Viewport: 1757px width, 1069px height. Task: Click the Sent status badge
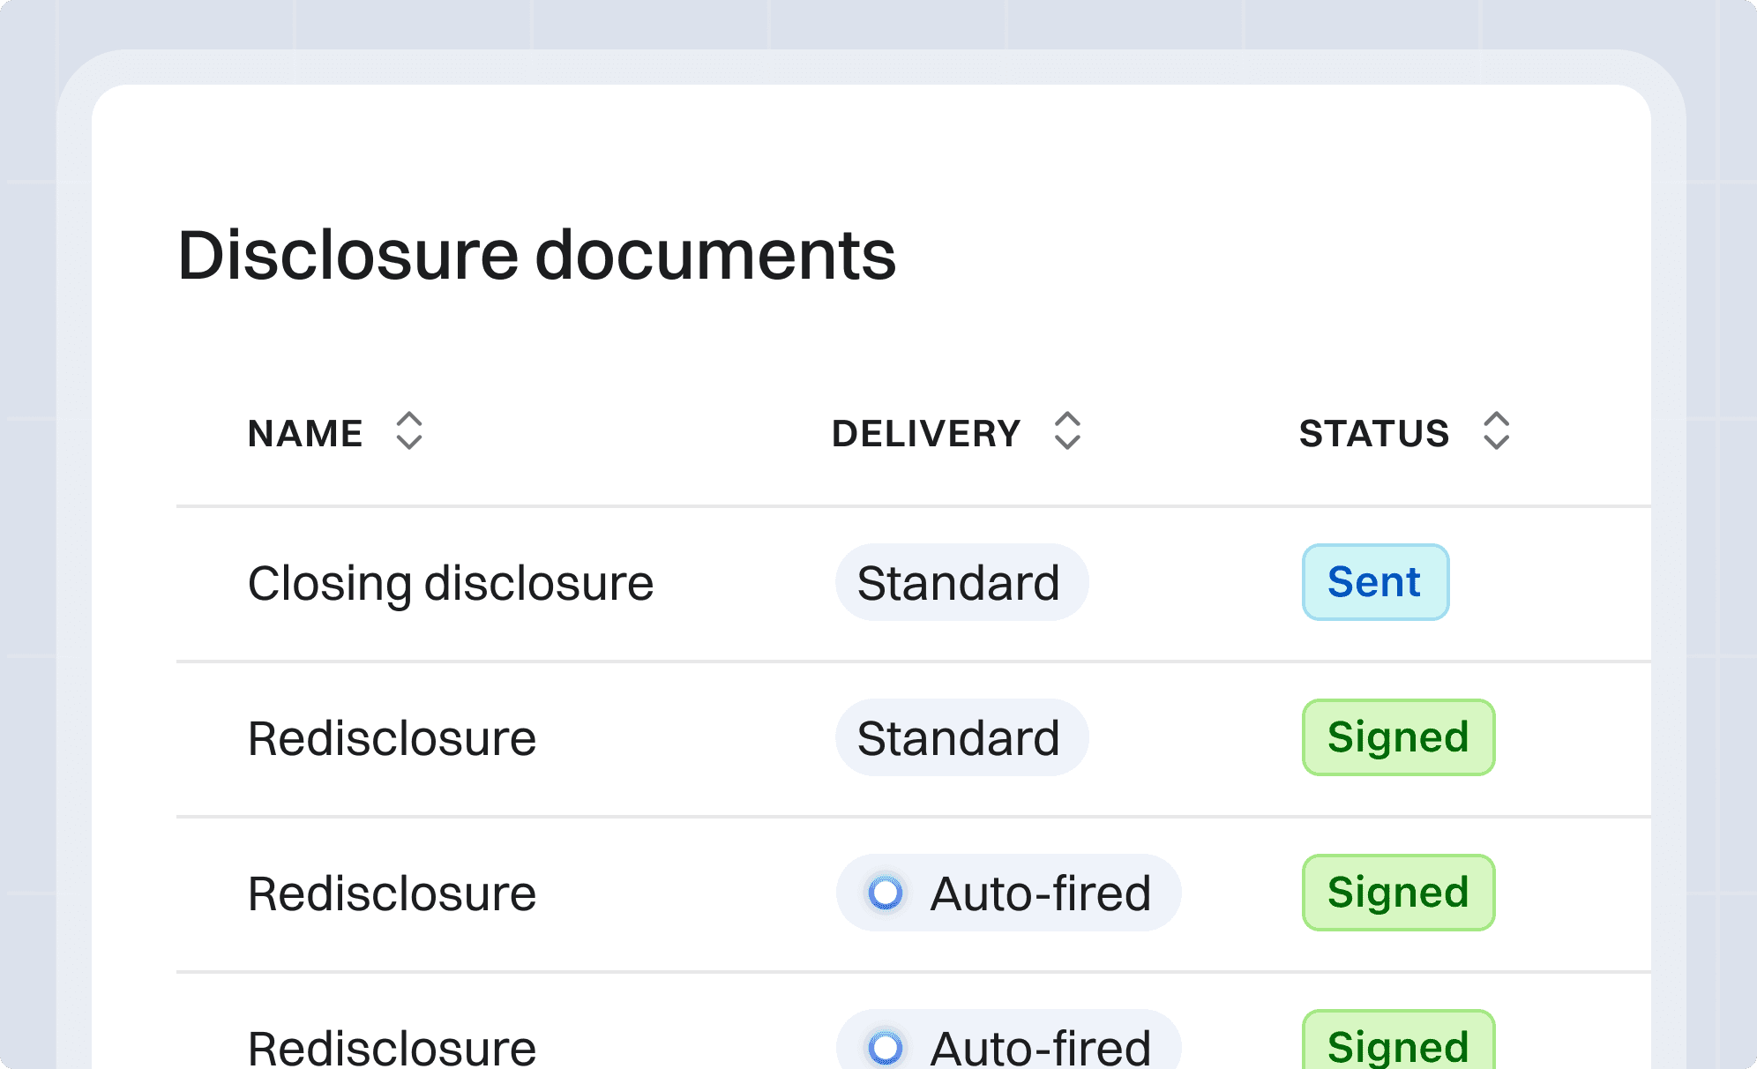click(x=1374, y=581)
